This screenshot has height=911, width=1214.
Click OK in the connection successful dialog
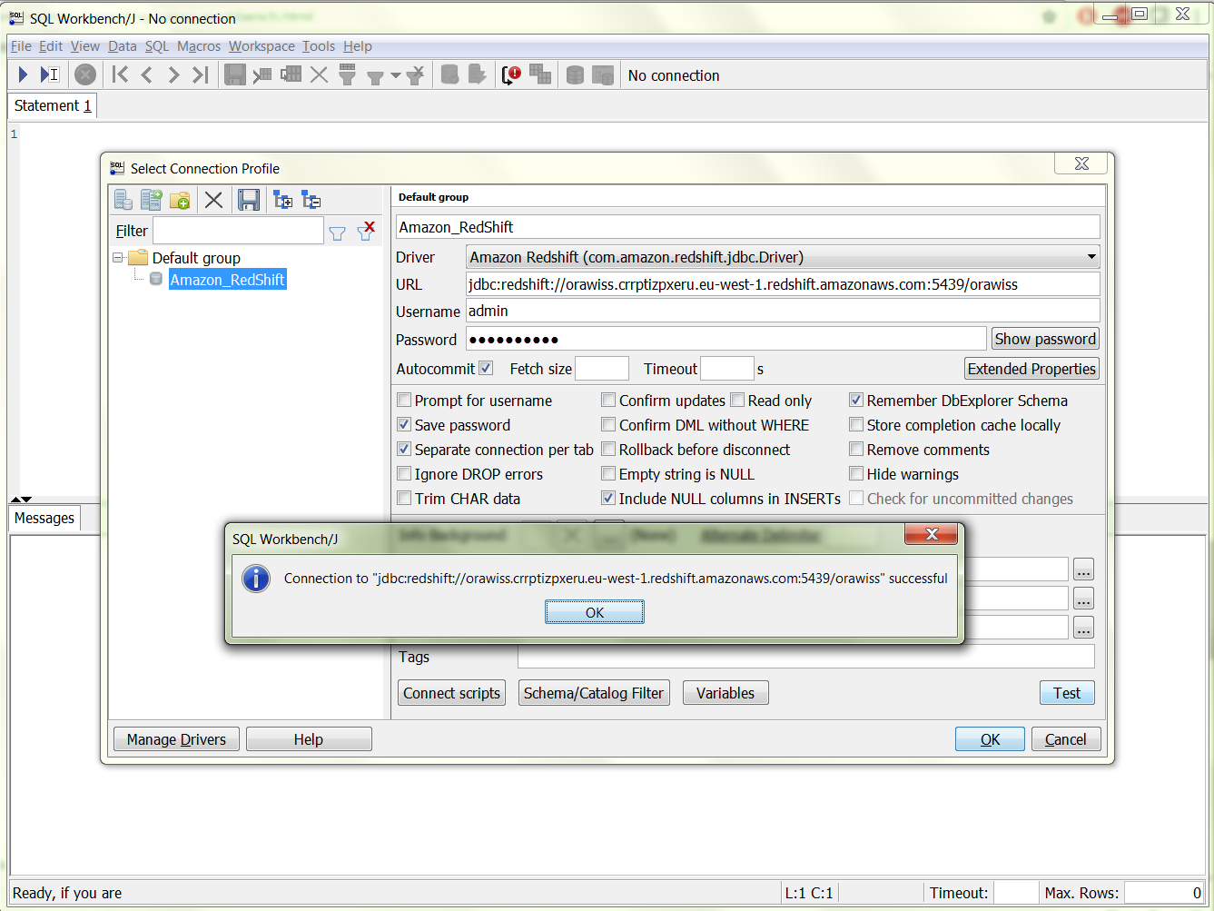click(595, 612)
